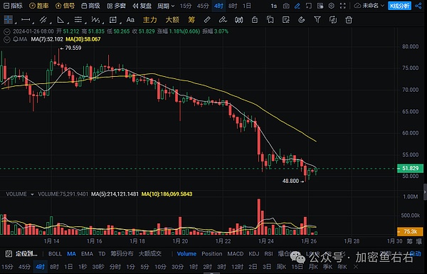Select 年K in the bottom interval bar
Image resolution: width=427 pixels, height=274 pixels.
[x=342, y=267]
